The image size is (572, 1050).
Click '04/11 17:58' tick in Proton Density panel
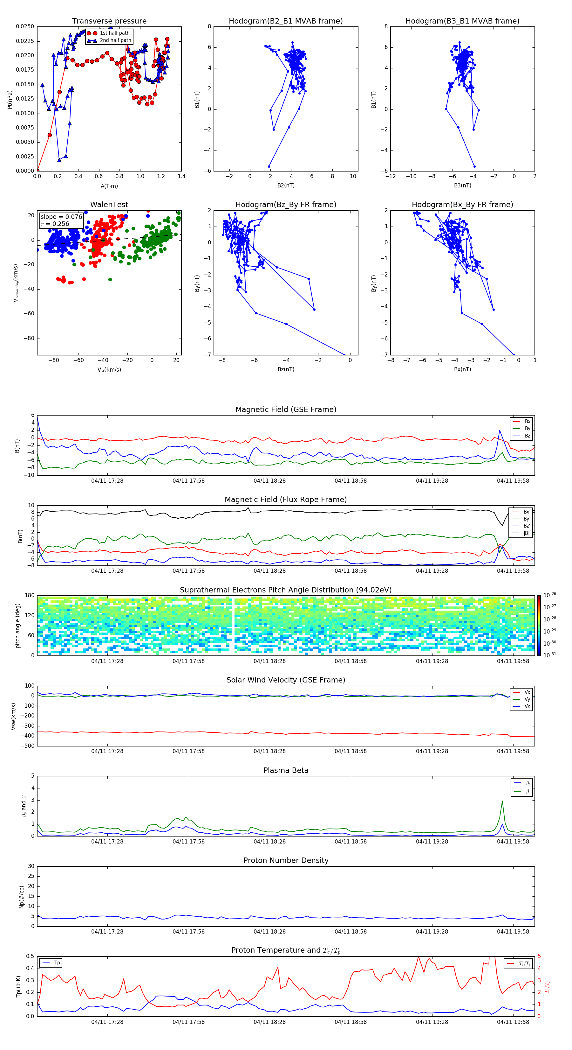pyautogui.click(x=188, y=932)
